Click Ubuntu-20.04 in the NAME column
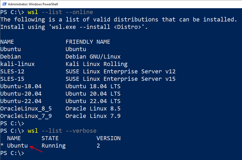The image size is (242, 160). click(x=21, y=94)
